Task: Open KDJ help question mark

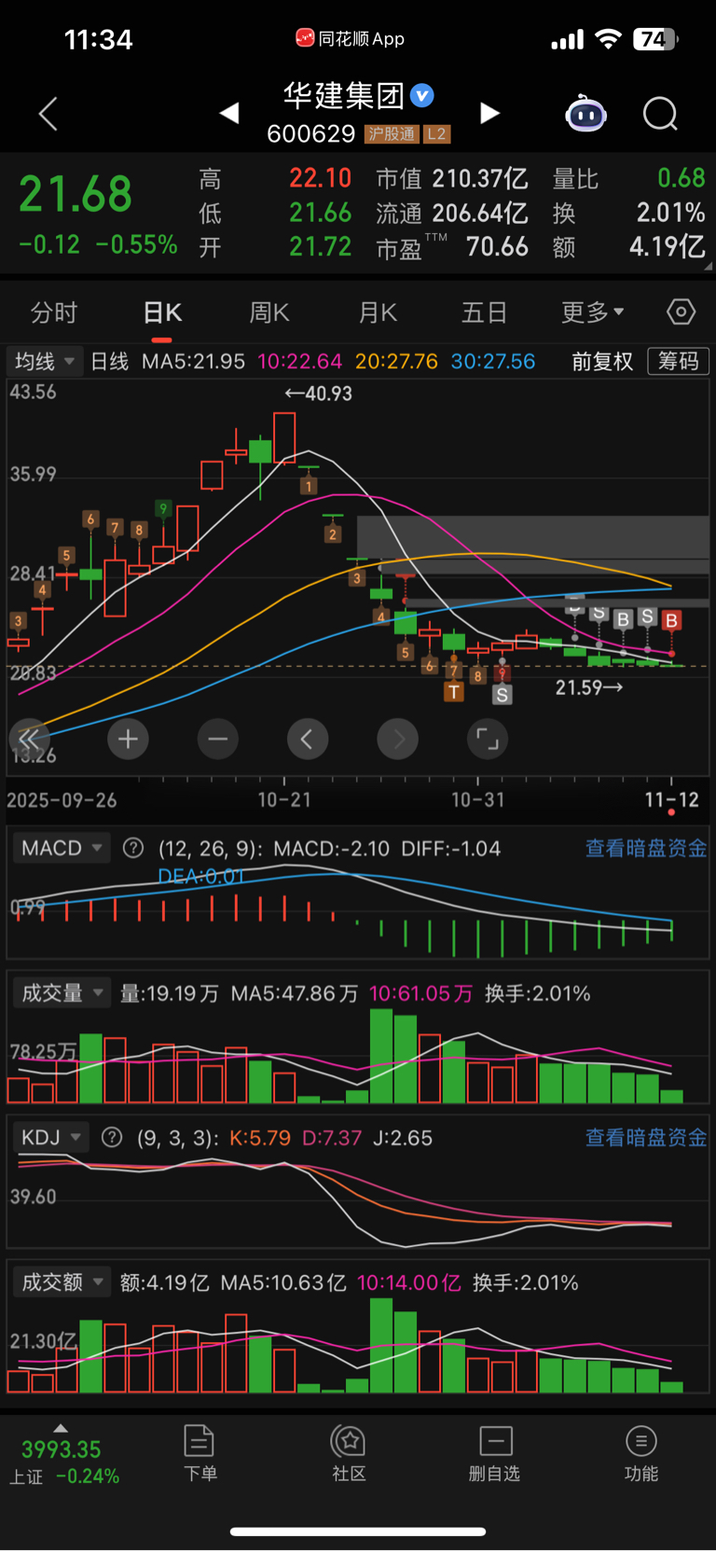Action: pos(112,1137)
